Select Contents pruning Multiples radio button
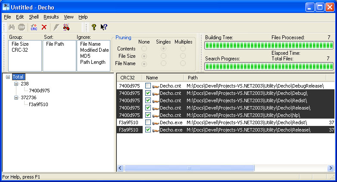 183,49
